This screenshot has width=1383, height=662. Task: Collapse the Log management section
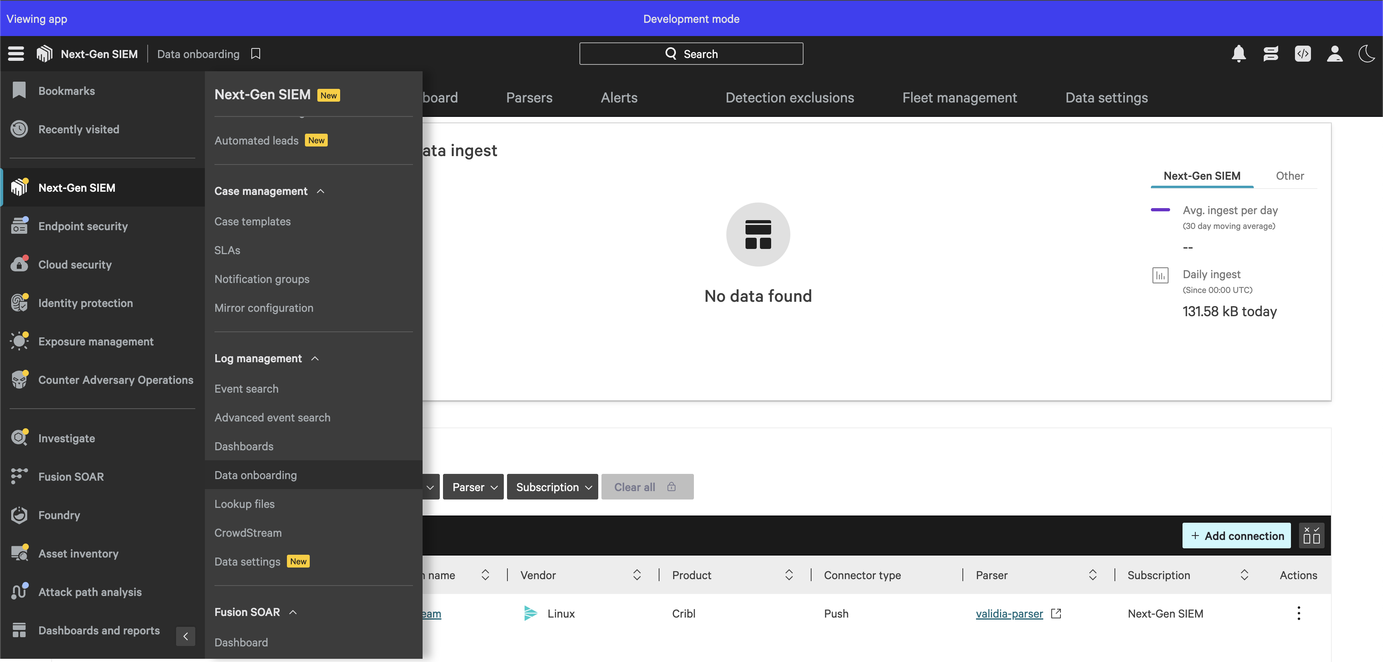pyautogui.click(x=315, y=358)
